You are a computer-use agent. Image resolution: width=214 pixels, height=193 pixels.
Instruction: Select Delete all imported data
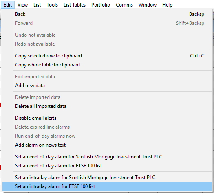pyautogui.click(x=107, y=106)
